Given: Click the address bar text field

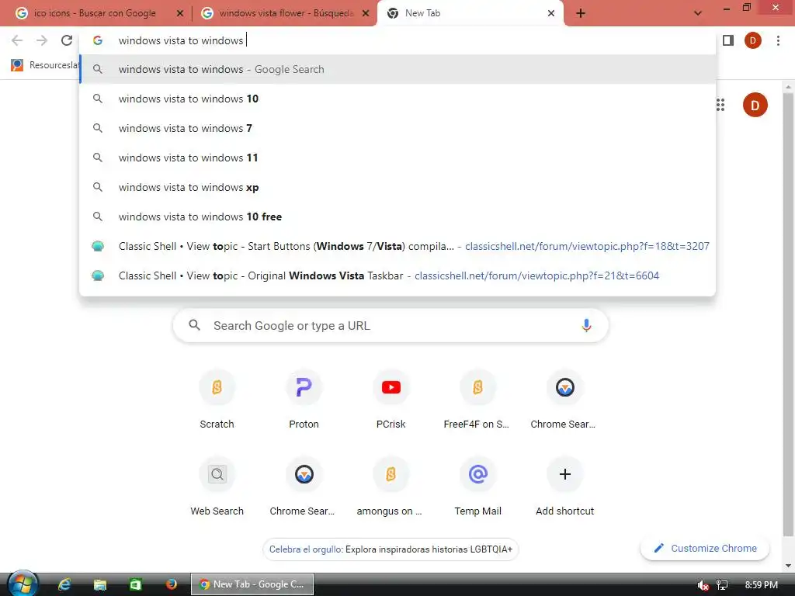Looking at the screenshot, I should [398, 40].
